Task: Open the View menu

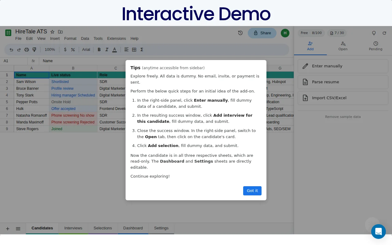Action: click(x=41, y=39)
